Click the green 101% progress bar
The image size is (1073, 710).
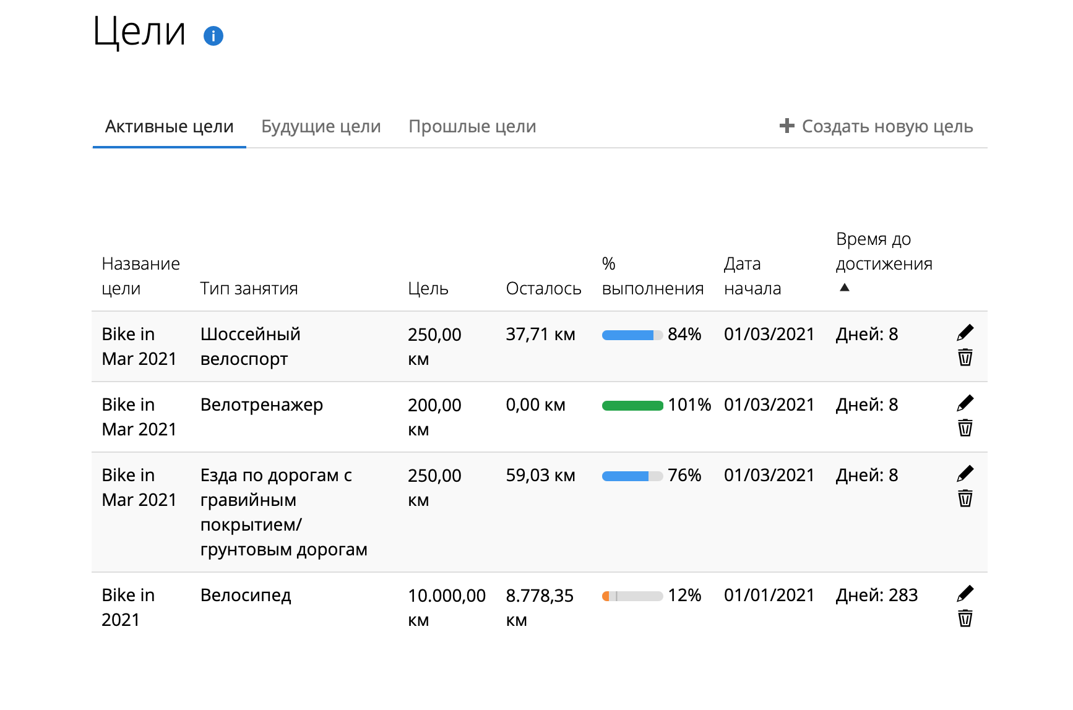click(x=632, y=406)
